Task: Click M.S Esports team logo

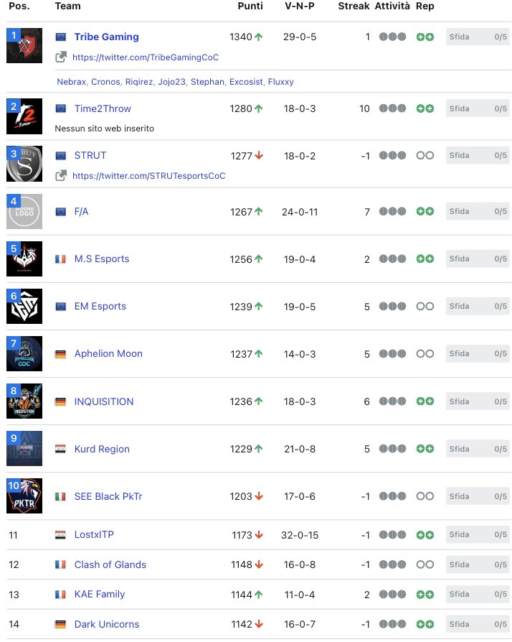Action: coord(24,259)
